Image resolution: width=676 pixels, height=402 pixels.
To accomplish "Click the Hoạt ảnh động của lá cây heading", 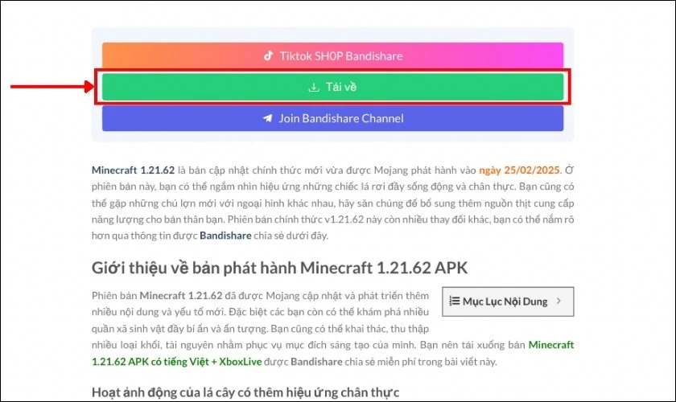I will point(245,392).
